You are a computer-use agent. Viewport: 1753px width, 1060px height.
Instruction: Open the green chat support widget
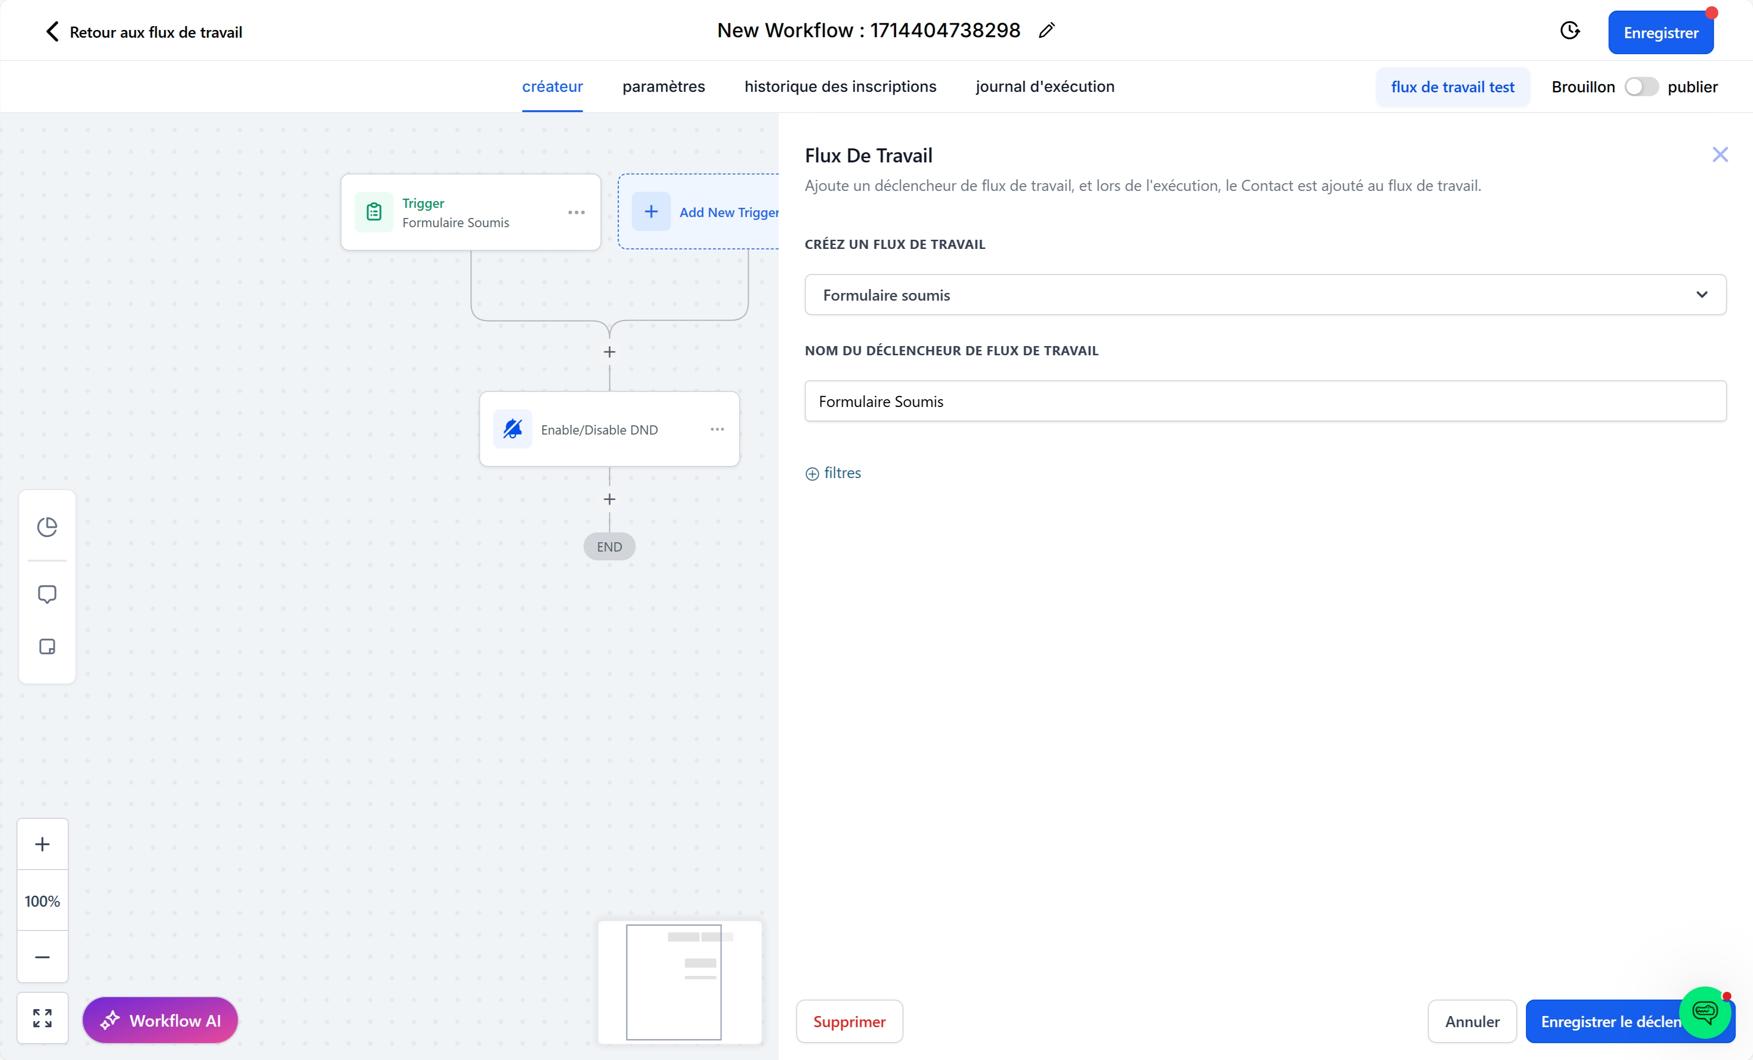pos(1705,1012)
